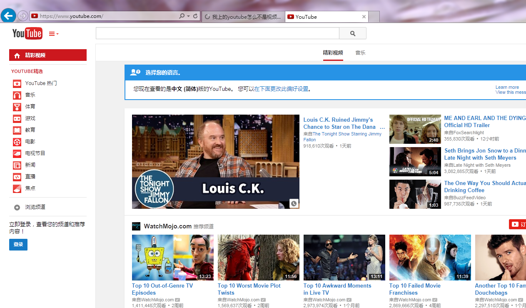The image size is (526, 308).
Task: Click the 游戏 gamepad icon
Action: [17, 118]
